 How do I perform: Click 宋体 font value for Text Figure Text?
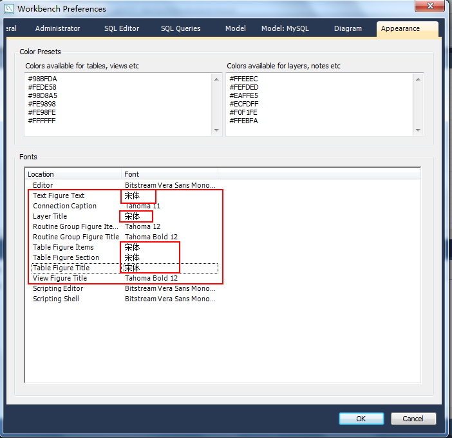[132, 195]
